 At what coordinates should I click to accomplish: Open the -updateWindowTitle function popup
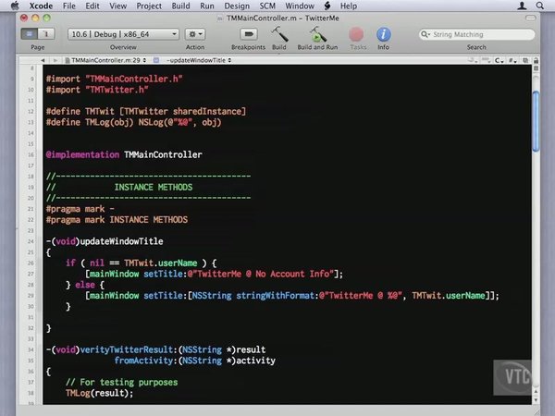click(x=199, y=60)
